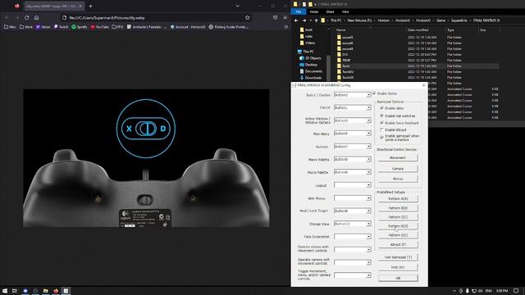
Task: Toggle Enable gamepad when game is inactive
Action: (381, 138)
